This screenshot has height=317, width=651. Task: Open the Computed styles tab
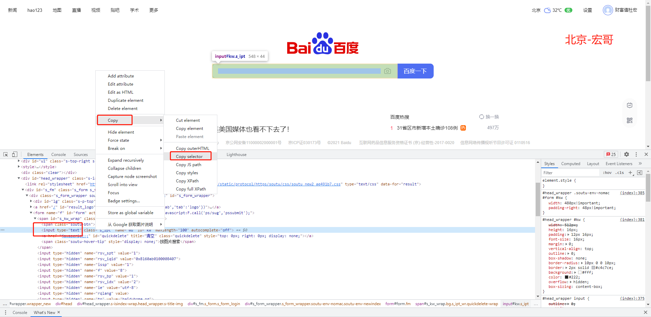tap(571, 163)
